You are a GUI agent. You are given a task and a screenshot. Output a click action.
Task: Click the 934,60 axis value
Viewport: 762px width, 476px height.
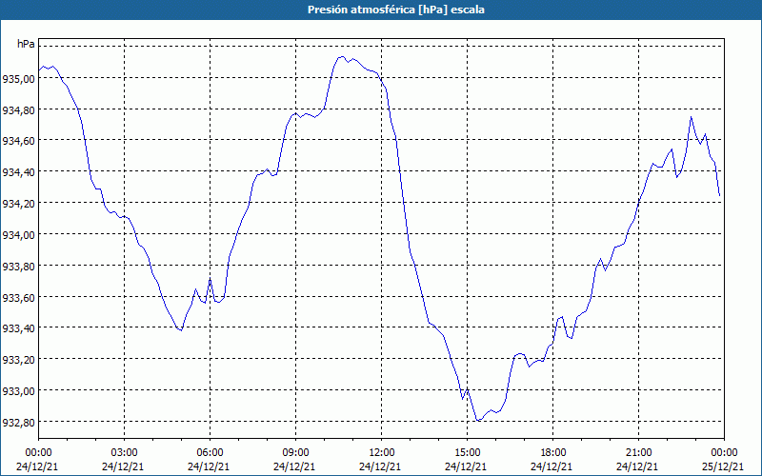19,140
